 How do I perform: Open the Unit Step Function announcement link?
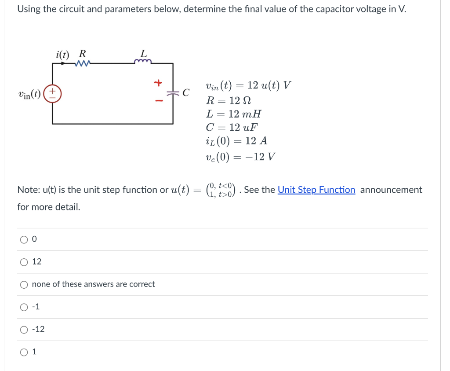point(316,190)
